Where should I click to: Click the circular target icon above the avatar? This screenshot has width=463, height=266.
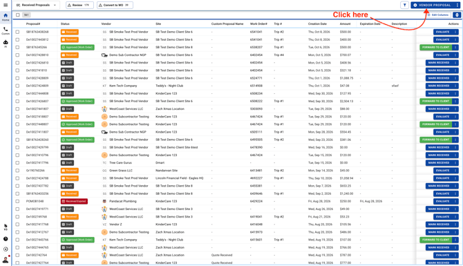(x=6, y=249)
